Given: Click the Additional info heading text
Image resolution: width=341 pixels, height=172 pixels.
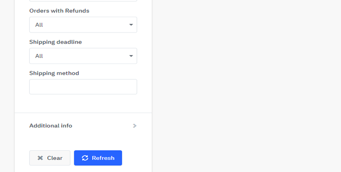Looking at the screenshot, I should pyautogui.click(x=51, y=126).
